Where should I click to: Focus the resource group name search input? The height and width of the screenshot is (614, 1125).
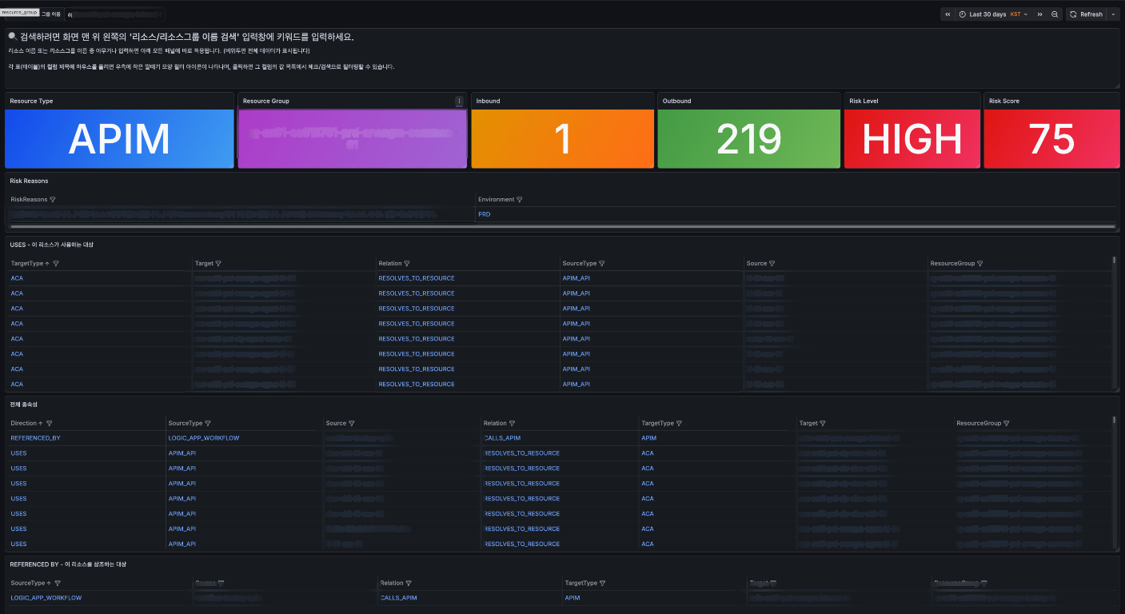click(116, 14)
